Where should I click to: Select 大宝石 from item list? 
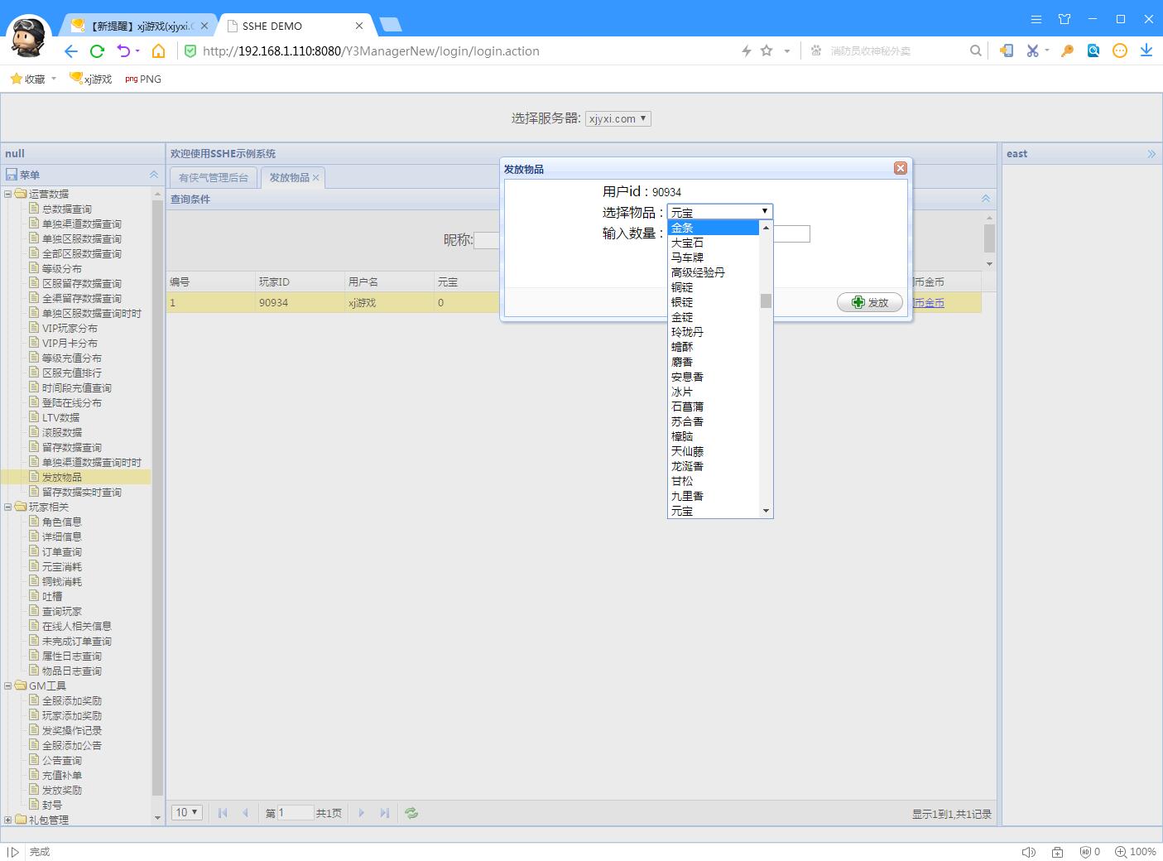[x=687, y=243]
